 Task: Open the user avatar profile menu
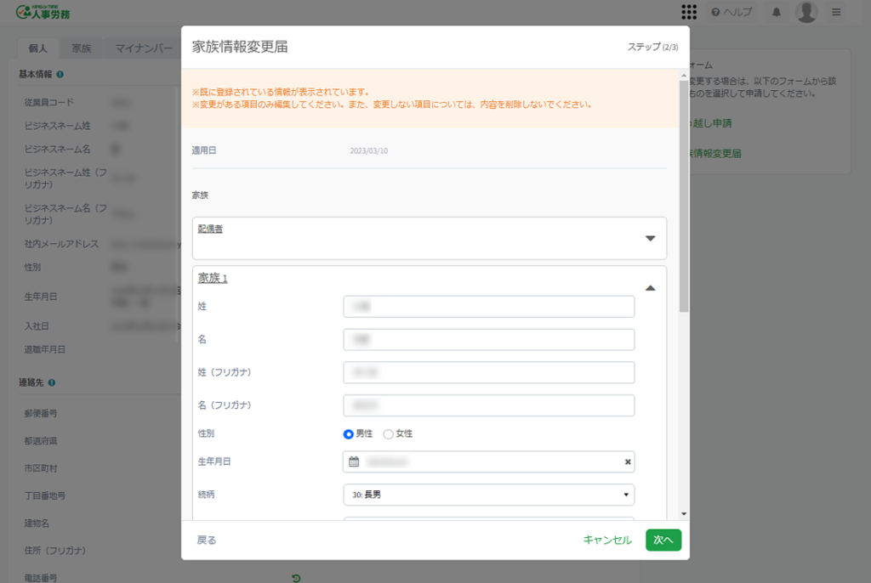coord(806,12)
